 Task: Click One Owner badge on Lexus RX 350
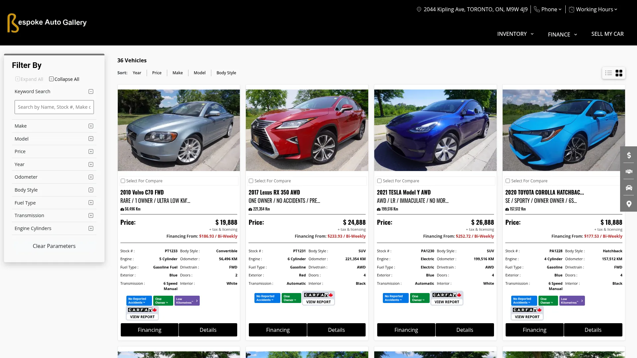click(291, 298)
